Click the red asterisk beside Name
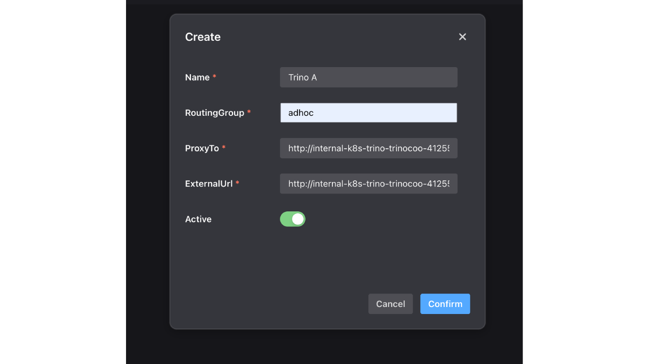This screenshot has height=364, width=649. point(214,77)
